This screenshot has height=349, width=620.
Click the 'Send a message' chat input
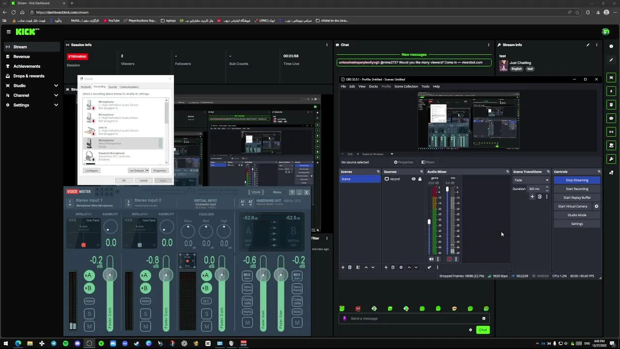(x=414, y=318)
